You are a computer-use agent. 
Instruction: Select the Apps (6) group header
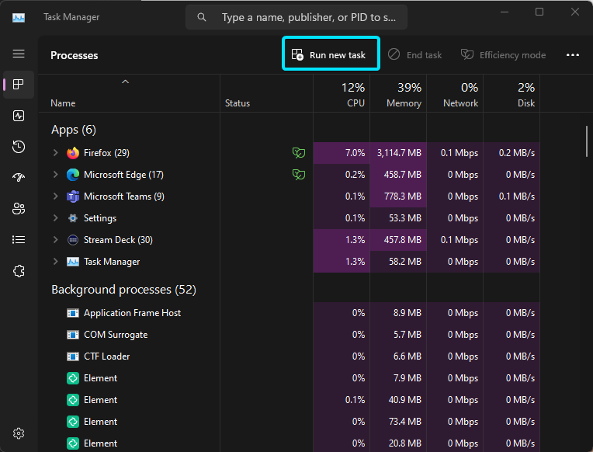pyautogui.click(x=74, y=130)
